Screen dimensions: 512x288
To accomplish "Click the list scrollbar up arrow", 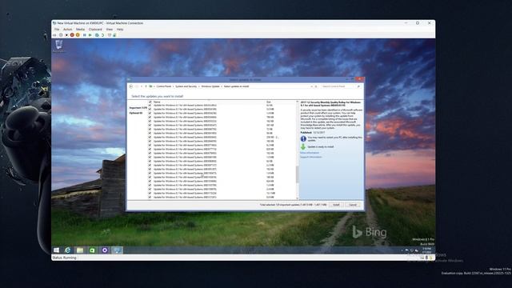I will click(297, 102).
